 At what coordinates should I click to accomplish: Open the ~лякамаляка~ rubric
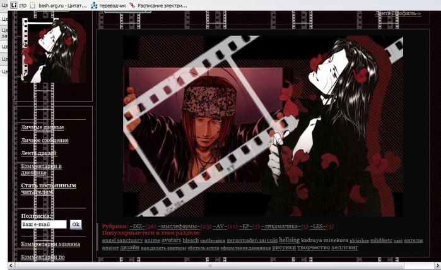281,226
